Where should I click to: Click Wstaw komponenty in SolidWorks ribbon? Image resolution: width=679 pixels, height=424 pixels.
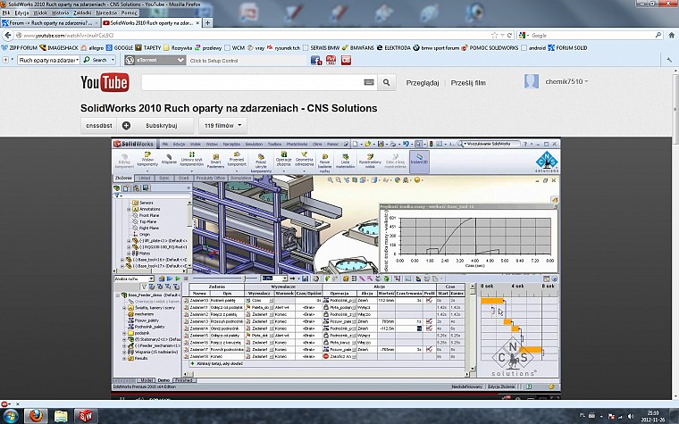pyautogui.click(x=147, y=162)
